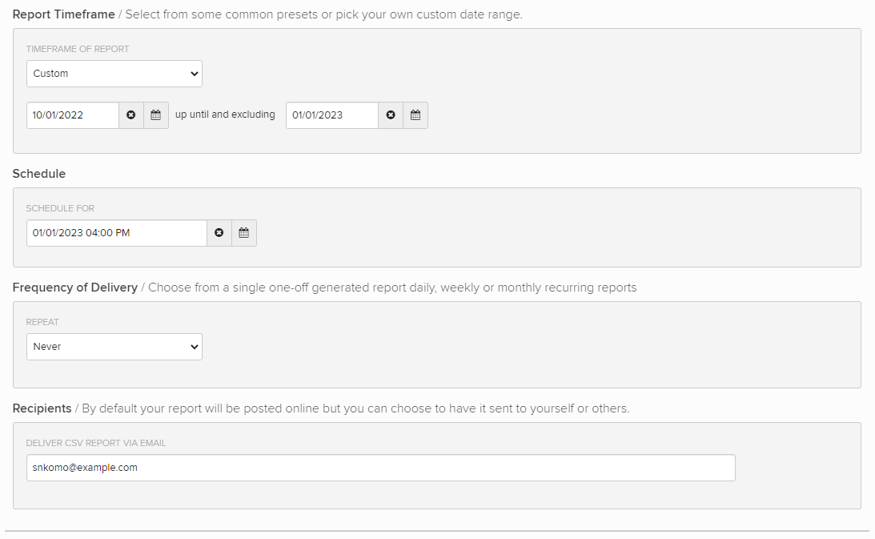Clear the 01/01/2023 end date
The height and width of the screenshot is (539, 875).
click(391, 115)
